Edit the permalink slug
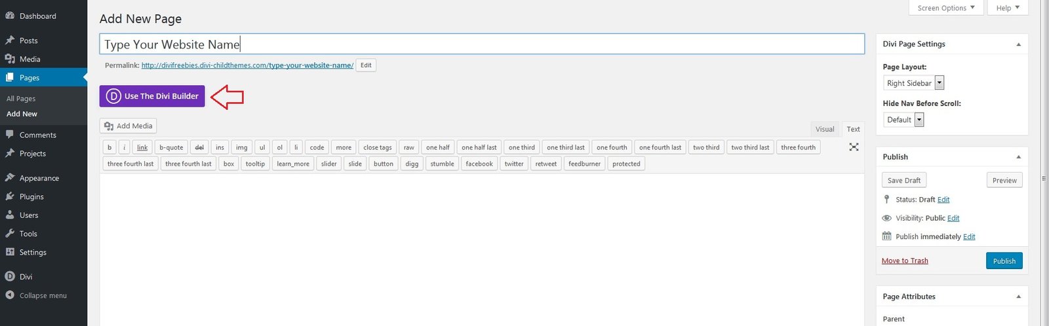 point(366,65)
